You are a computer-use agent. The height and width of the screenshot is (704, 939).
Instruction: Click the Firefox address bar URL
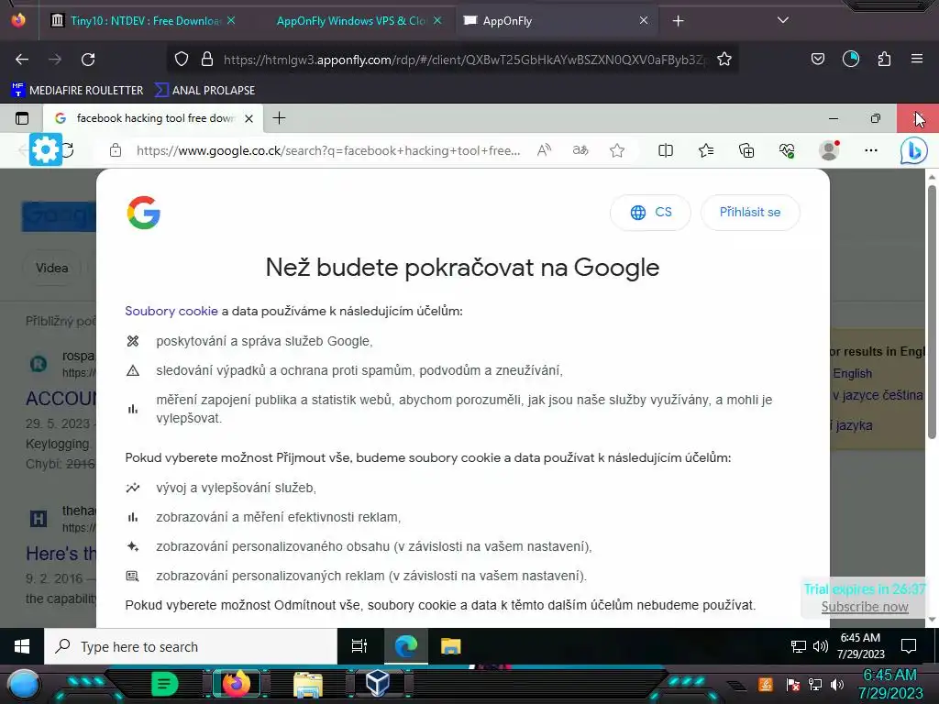[x=463, y=60]
